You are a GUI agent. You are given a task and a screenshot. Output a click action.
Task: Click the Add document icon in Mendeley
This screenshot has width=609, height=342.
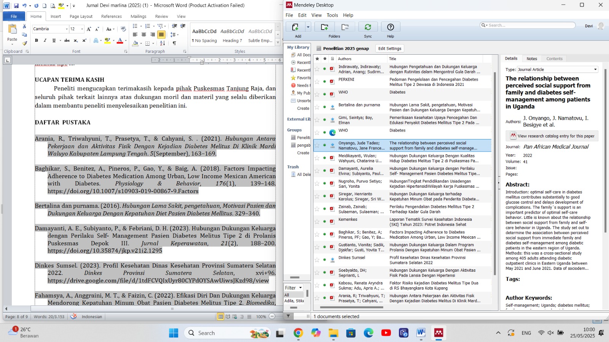295,27
